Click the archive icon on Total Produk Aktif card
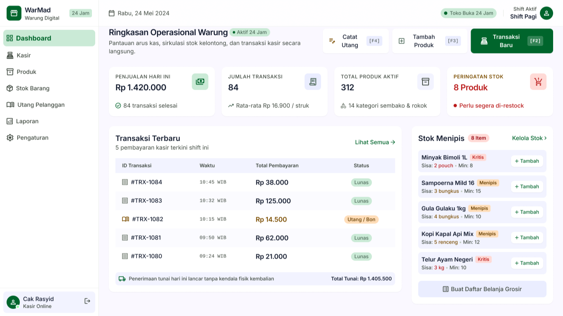Image resolution: width=563 pixels, height=316 pixels. pos(425,81)
